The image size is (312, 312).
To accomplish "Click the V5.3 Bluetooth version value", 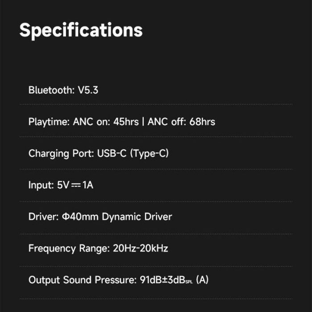I will [x=88, y=90].
